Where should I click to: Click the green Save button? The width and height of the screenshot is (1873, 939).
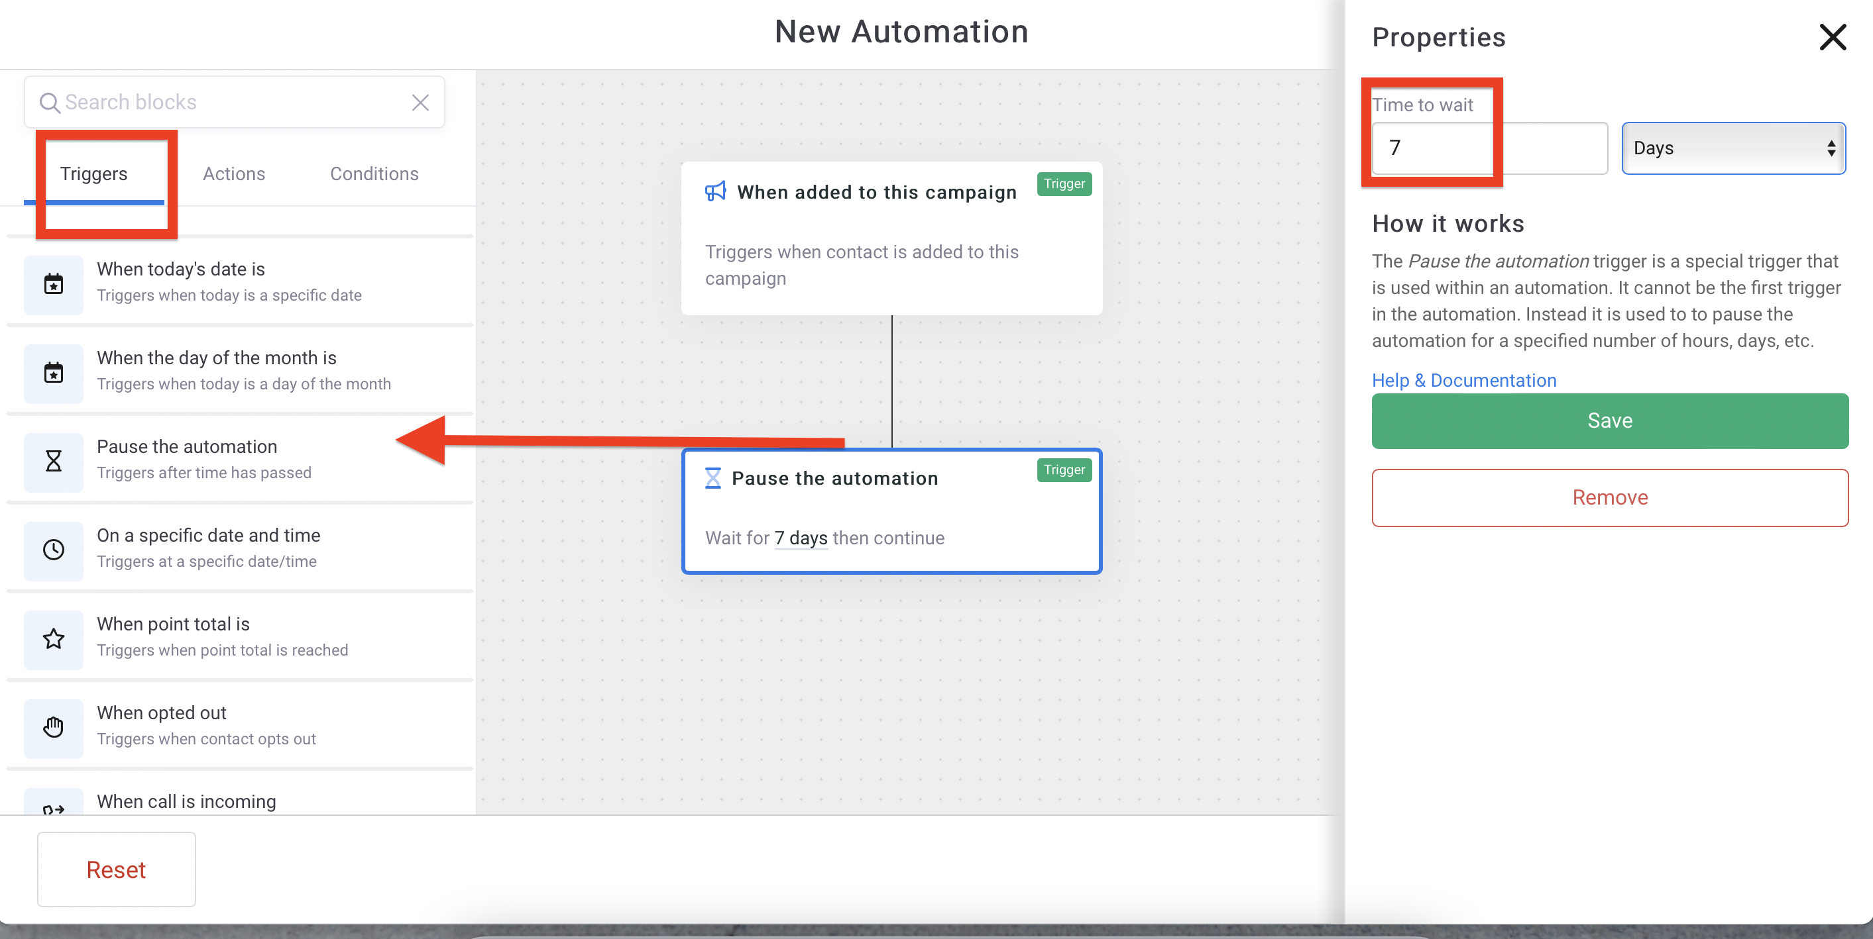pos(1609,421)
